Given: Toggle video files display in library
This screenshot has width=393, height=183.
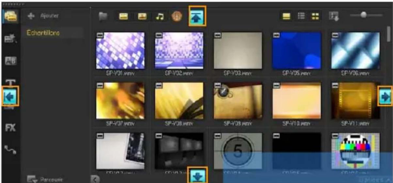Looking at the screenshot, I should pyautogui.click(x=123, y=17).
